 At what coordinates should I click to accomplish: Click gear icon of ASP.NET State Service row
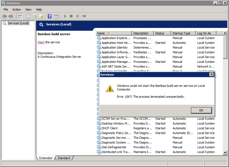click(99, 66)
